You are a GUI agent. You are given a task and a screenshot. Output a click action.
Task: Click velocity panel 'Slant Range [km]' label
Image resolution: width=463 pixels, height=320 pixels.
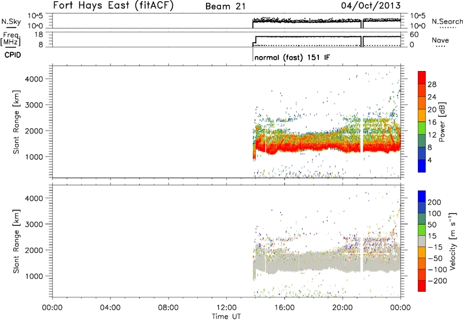coord(16,241)
